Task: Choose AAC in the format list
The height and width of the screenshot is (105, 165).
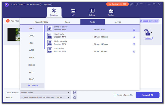Action: point(32,36)
